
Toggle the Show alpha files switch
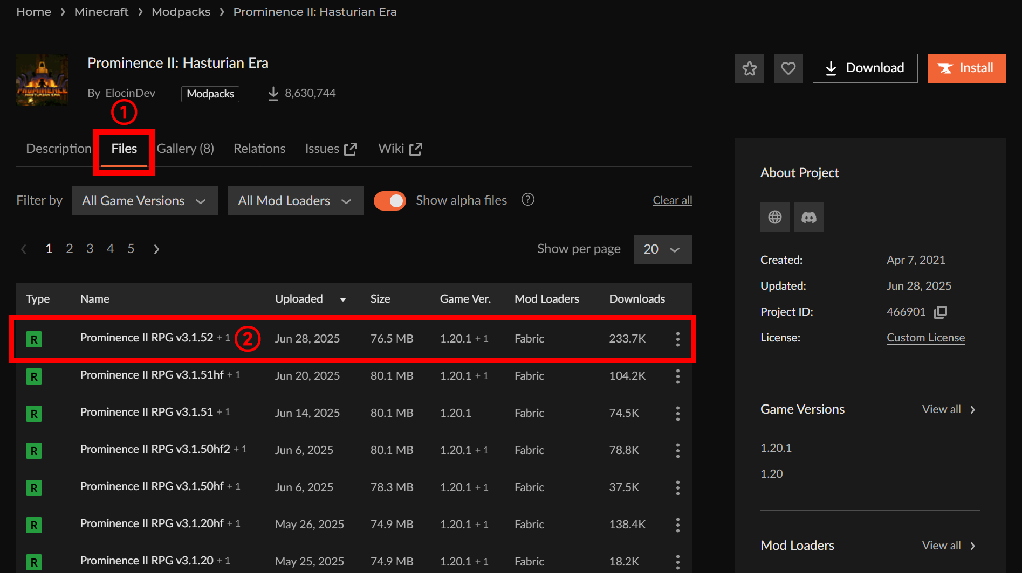[389, 201]
